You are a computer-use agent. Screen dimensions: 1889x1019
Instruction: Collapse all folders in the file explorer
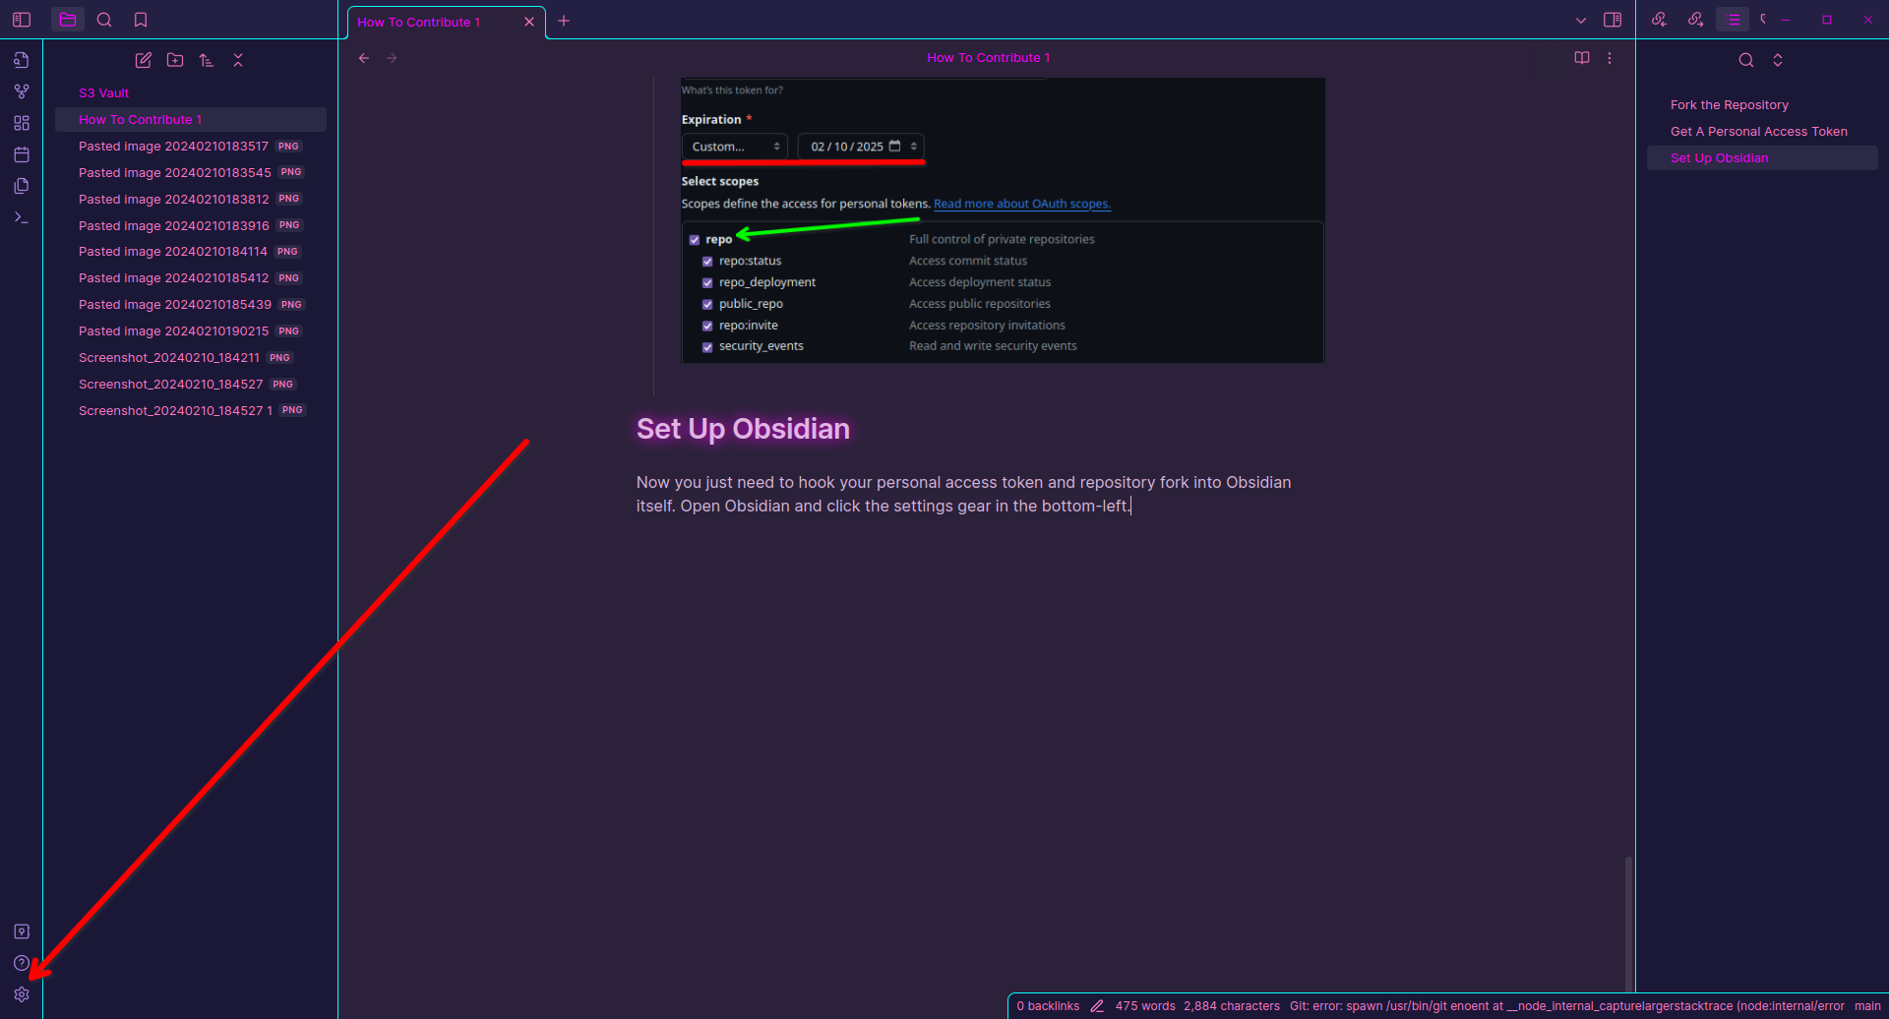pyautogui.click(x=238, y=60)
